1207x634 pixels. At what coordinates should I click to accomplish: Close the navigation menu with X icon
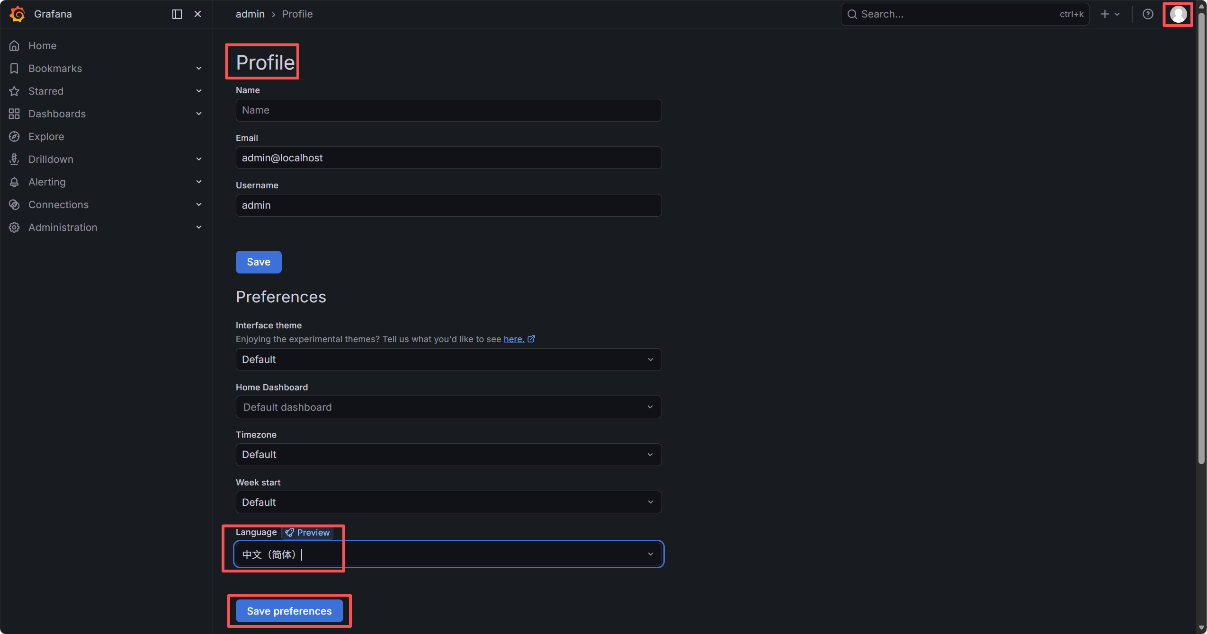coord(198,14)
